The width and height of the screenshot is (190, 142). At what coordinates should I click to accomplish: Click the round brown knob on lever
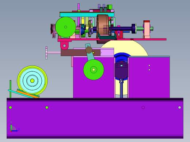[89, 50]
